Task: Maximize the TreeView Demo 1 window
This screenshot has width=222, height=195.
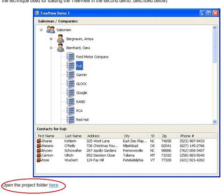Action: coord(209,13)
